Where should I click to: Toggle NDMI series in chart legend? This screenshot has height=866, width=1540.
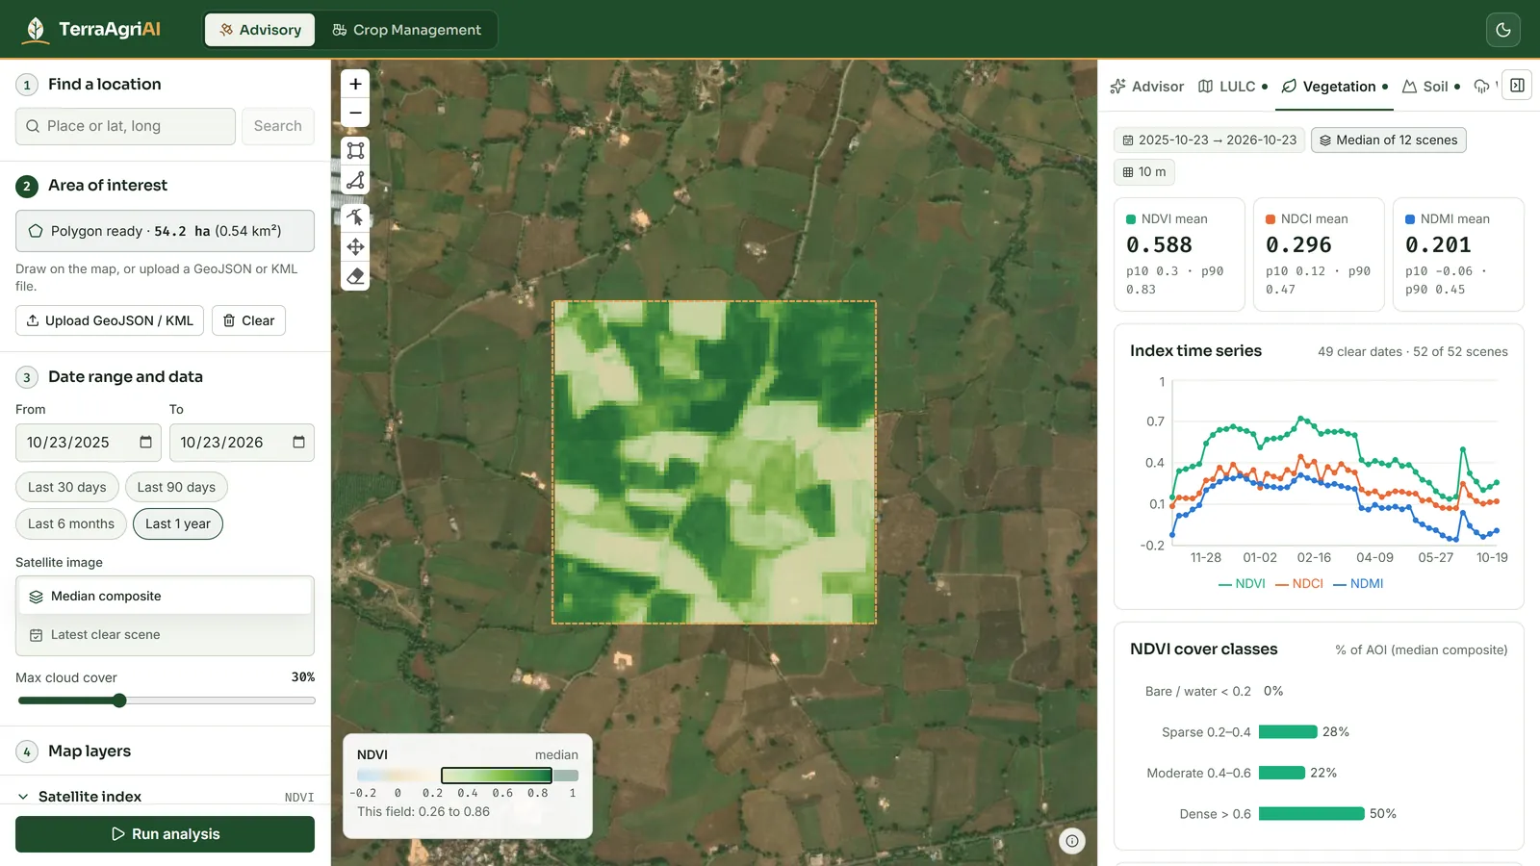(x=1358, y=584)
